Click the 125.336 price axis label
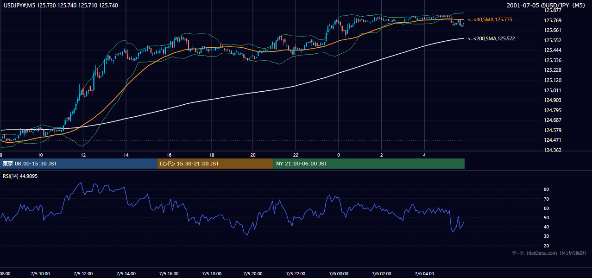The width and height of the screenshot is (592, 278). click(x=553, y=60)
